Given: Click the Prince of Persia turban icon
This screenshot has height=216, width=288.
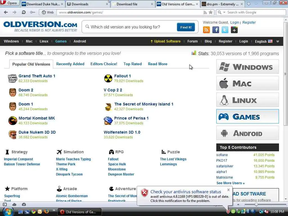Looking at the screenshot, I should tap(108, 121).
